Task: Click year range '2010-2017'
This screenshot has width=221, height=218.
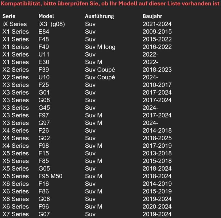Action: [x=157, y=85]
